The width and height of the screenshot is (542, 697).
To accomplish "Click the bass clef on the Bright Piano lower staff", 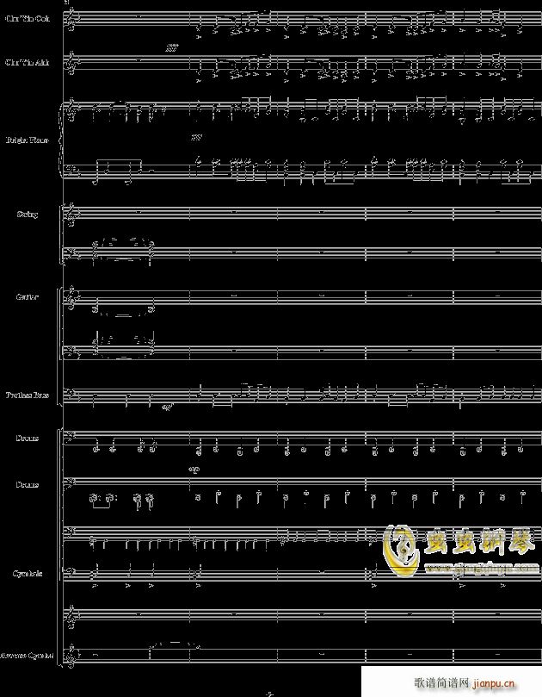I will pyautogui.click(x=72, y=171).
